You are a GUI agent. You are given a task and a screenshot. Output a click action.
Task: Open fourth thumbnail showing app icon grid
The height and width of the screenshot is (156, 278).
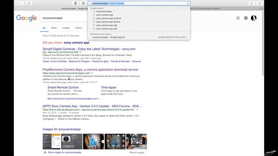[115, 142]
